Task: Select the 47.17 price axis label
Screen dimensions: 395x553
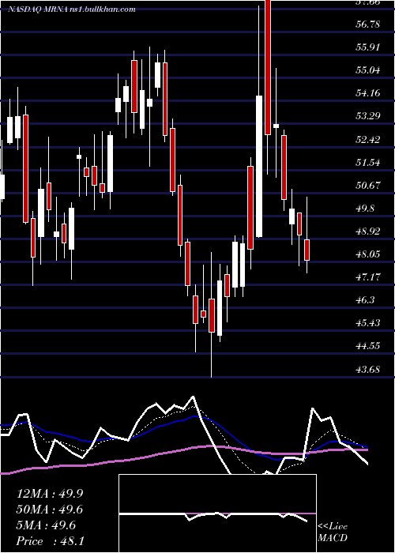Action: 369,277
